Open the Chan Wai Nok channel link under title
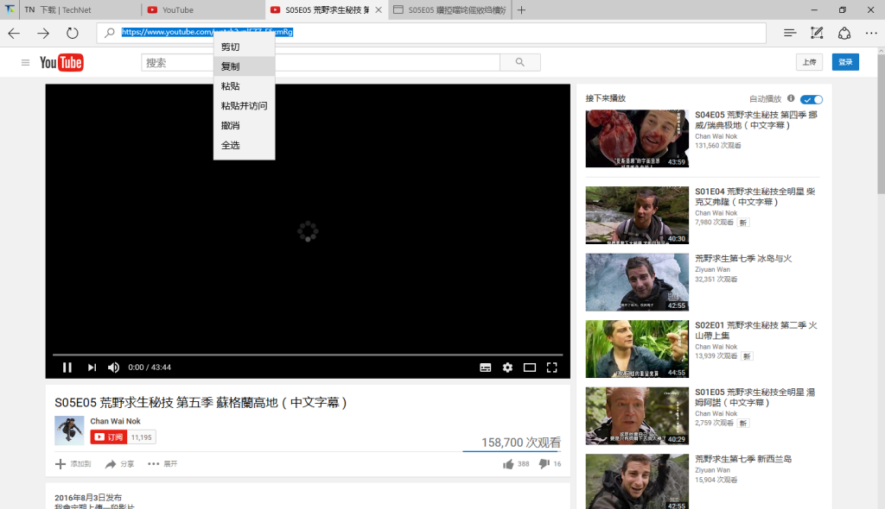 point(115,421)
